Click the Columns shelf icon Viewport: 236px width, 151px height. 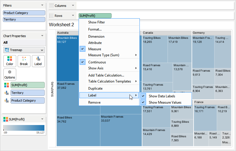click(52, 6)
